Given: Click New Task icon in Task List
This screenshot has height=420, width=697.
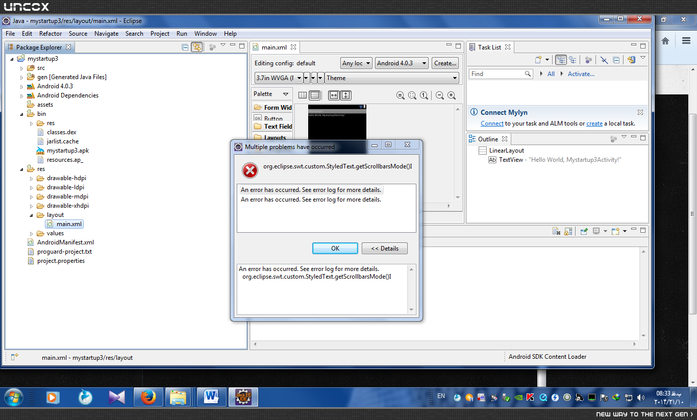Looking at the screenshot, I should pos(538,60).
